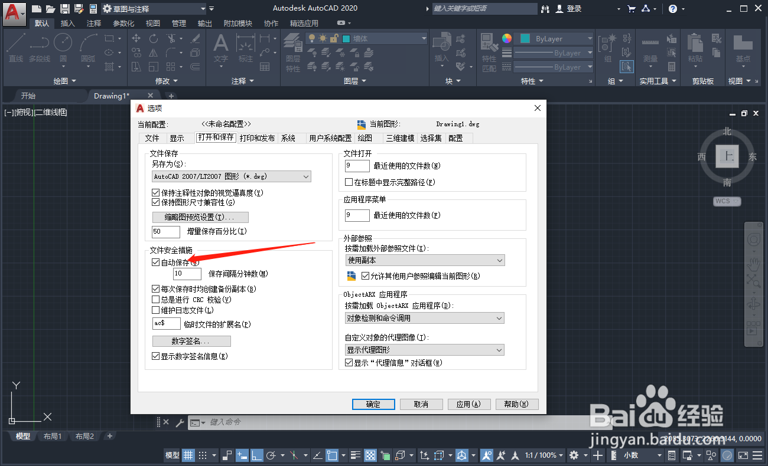Click the 应用(A) button

click(x=469, y=404)
